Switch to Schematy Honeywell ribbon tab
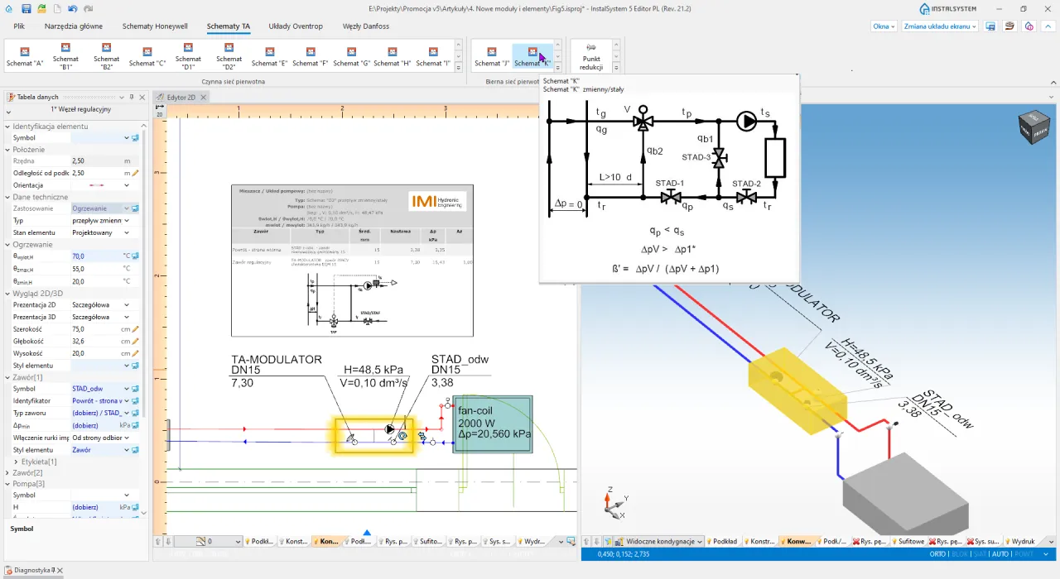The width and height of the screenshot is (1060, 579). coord(155,26)
